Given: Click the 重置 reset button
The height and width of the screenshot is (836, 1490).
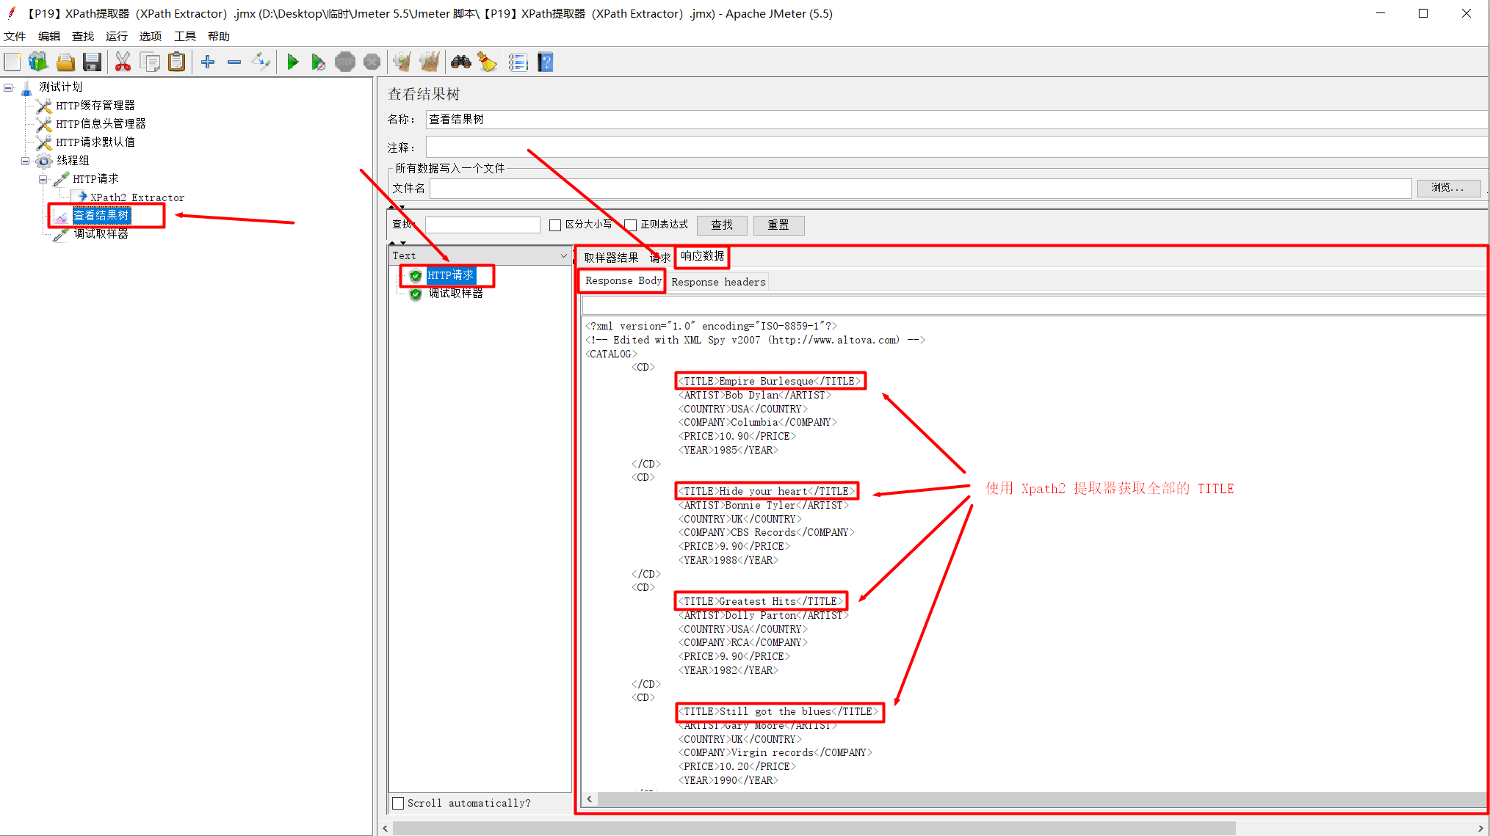Looking at the screenshot, I should (778, 225).
